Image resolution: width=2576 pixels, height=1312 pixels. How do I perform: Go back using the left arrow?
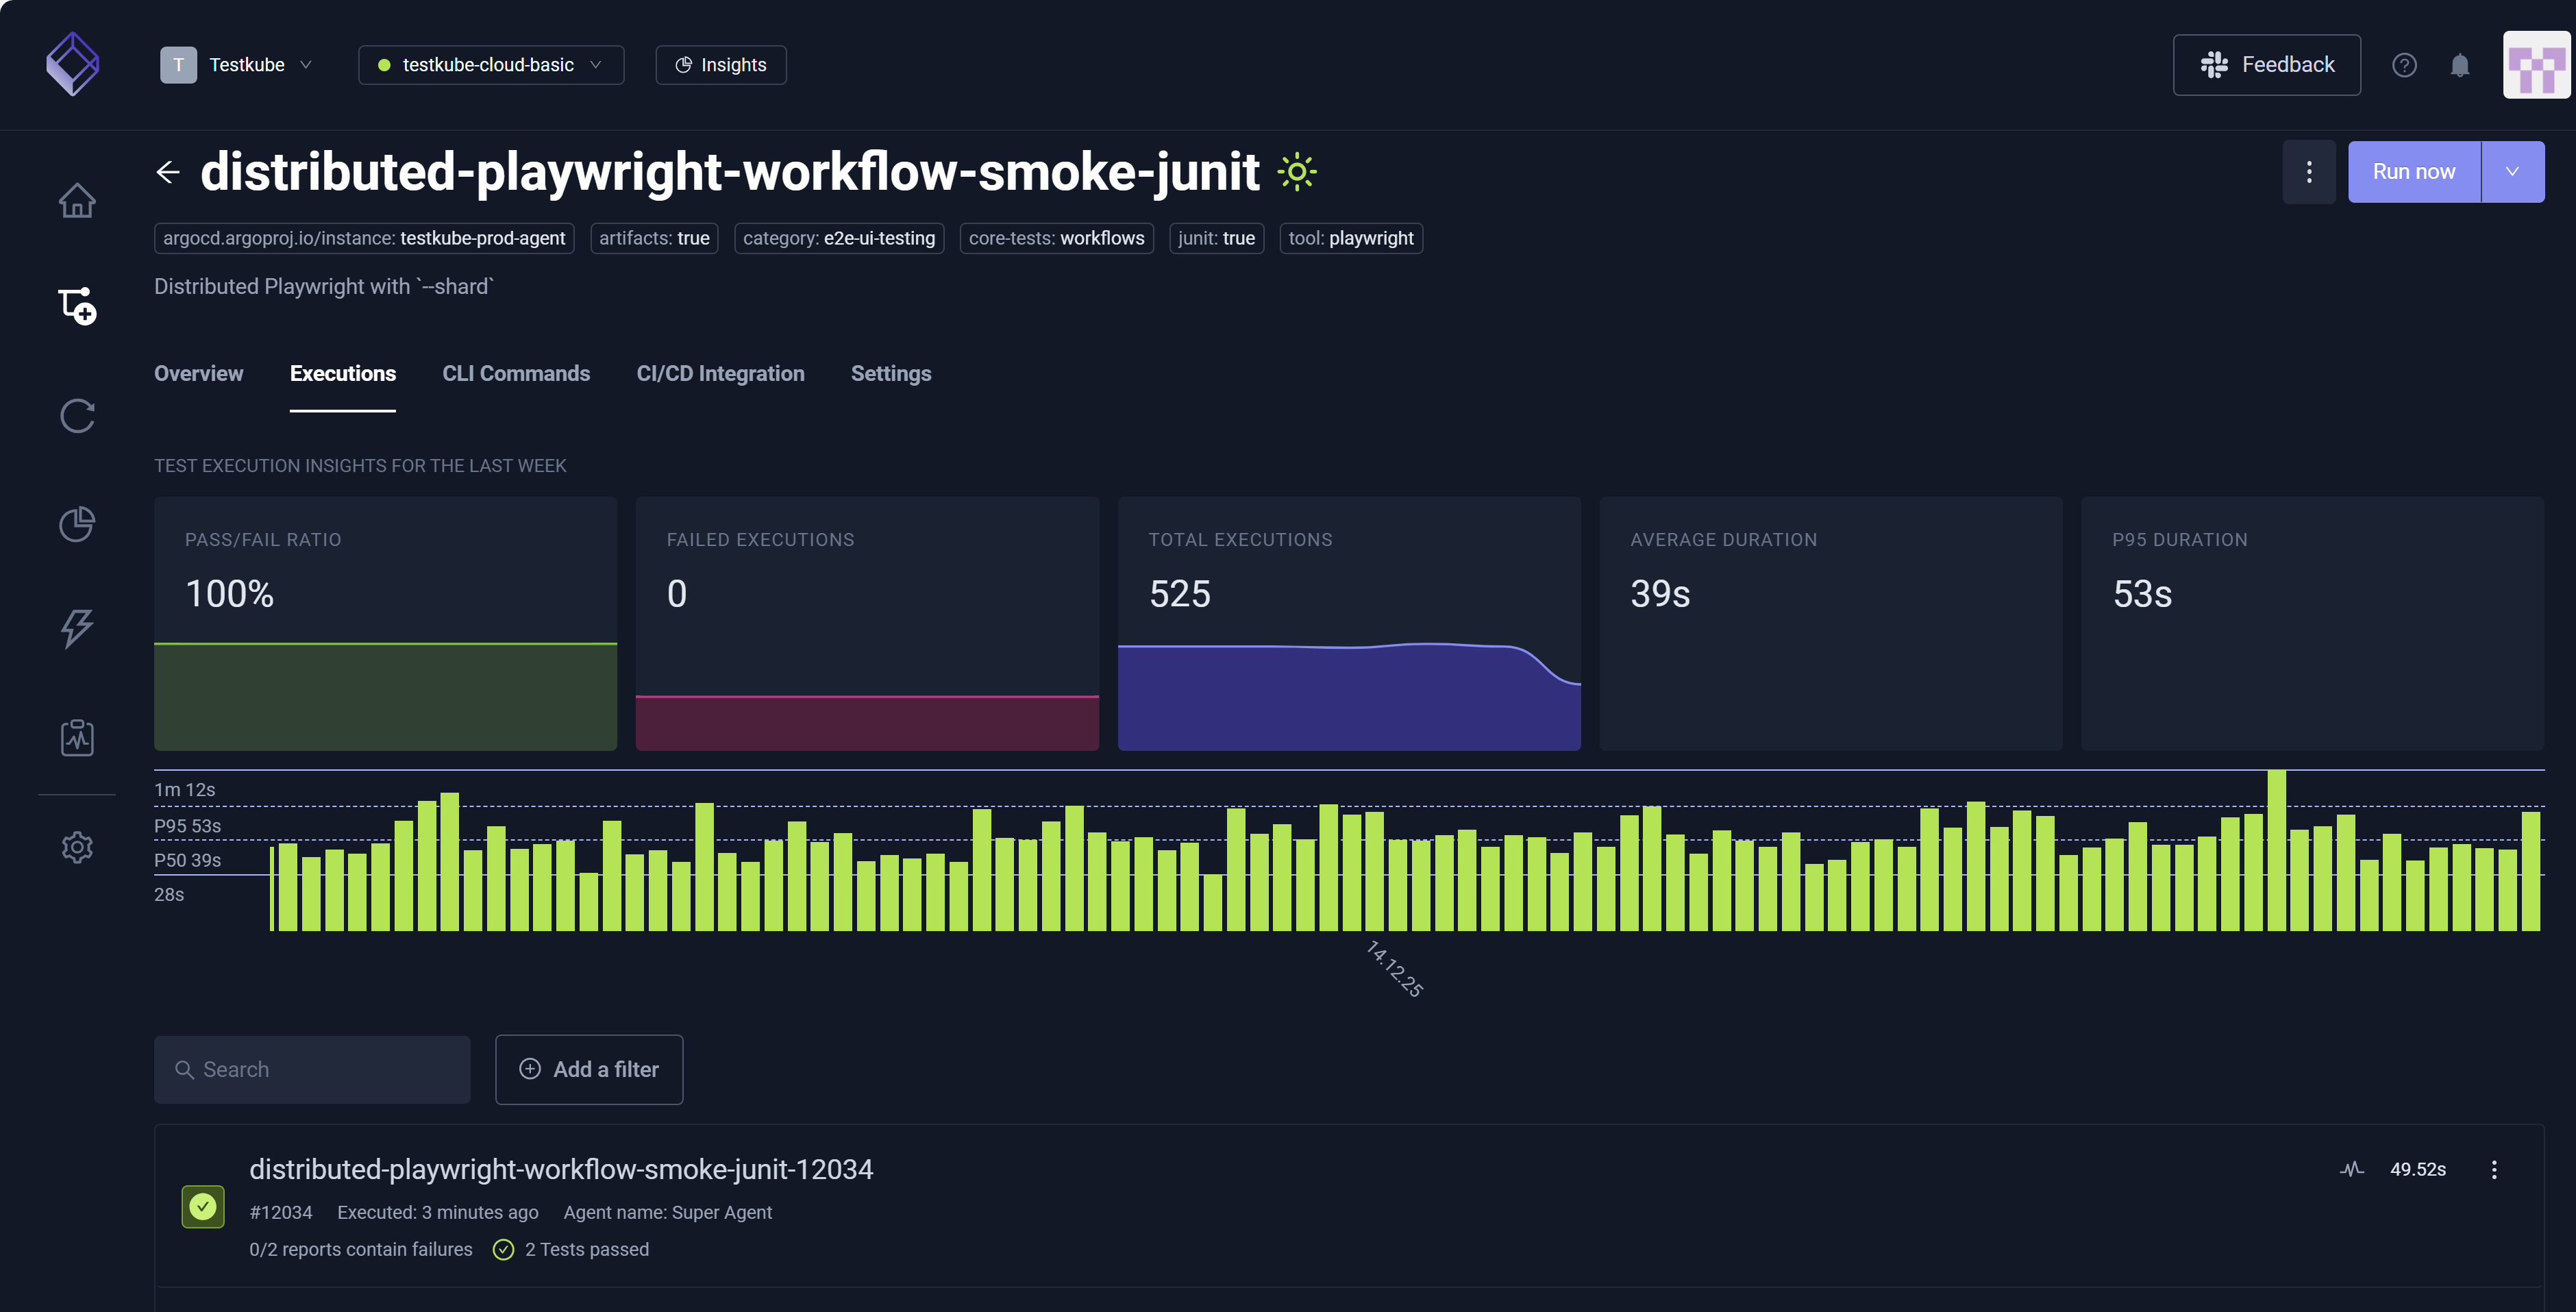pyautogui.click(x=168, y=172)
